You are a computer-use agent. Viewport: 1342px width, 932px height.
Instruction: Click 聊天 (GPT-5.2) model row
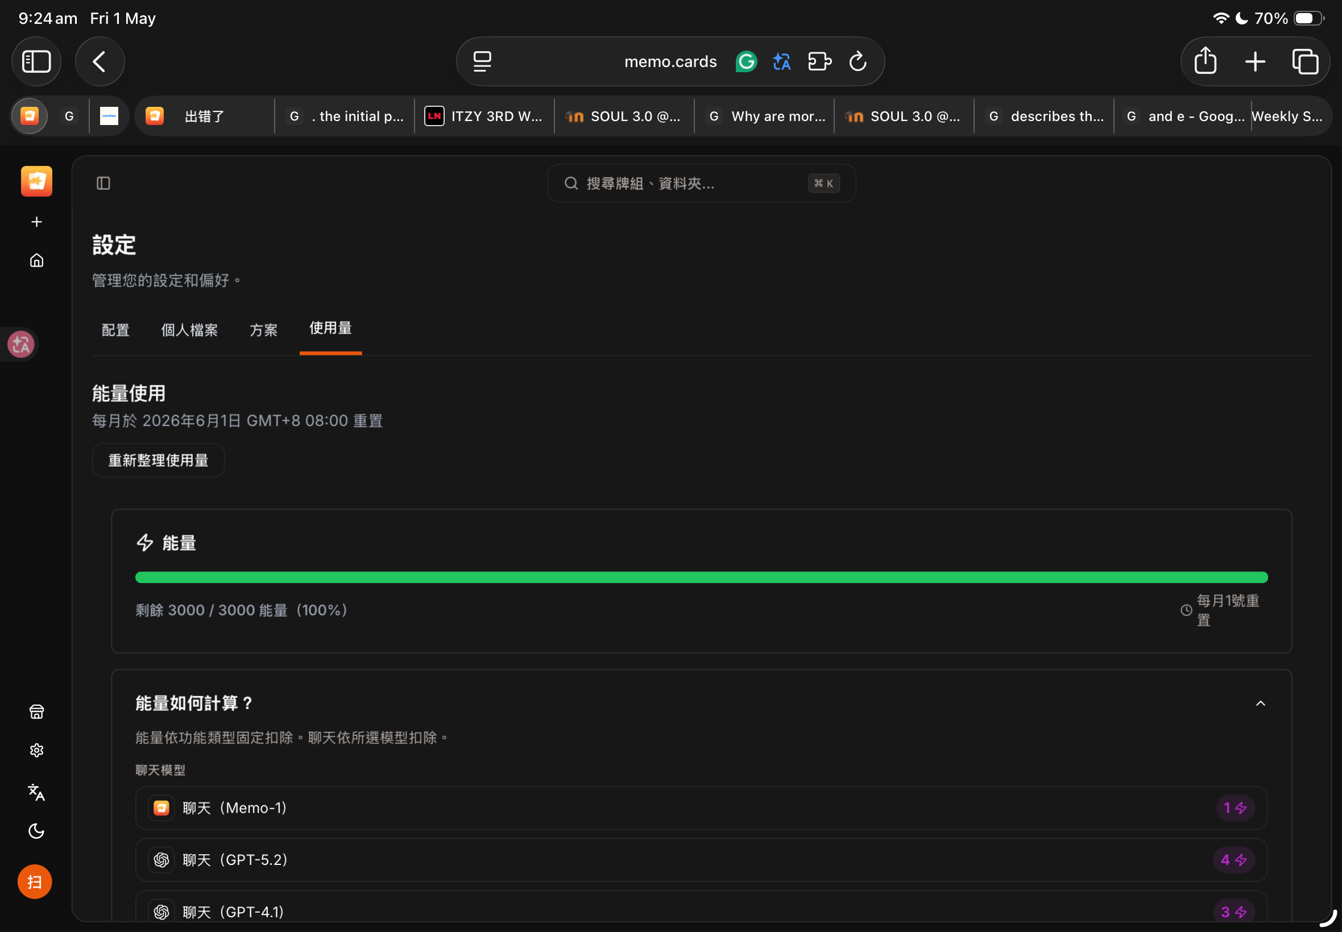pos(701,860)
